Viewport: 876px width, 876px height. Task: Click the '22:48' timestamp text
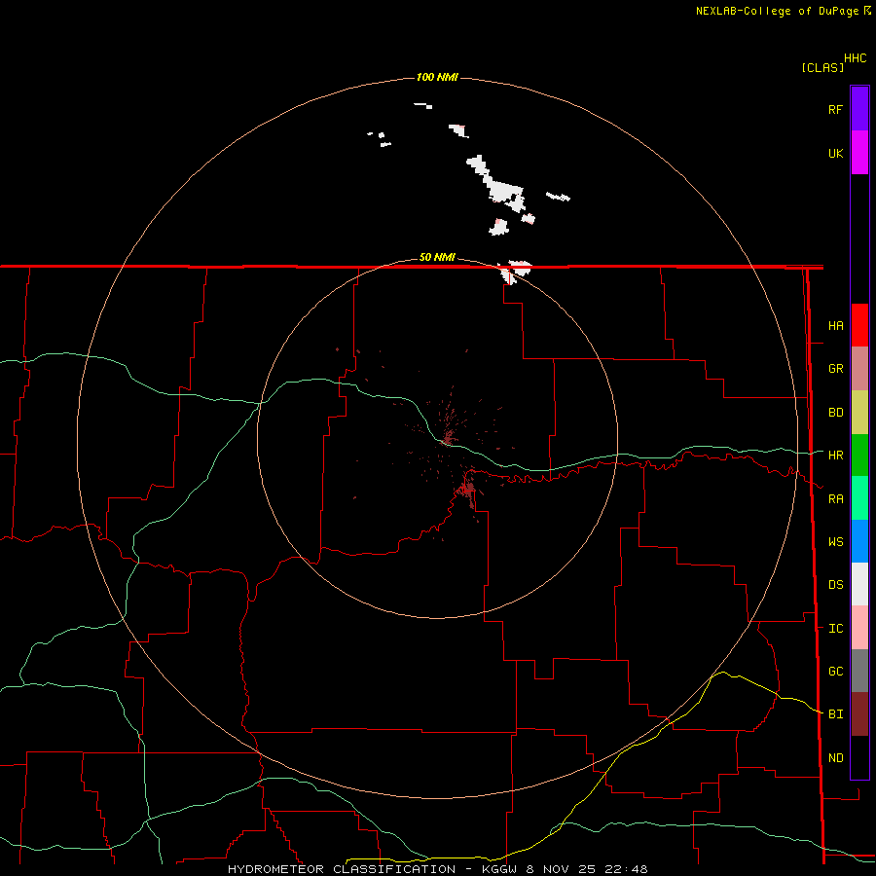[x=627, y=869]
